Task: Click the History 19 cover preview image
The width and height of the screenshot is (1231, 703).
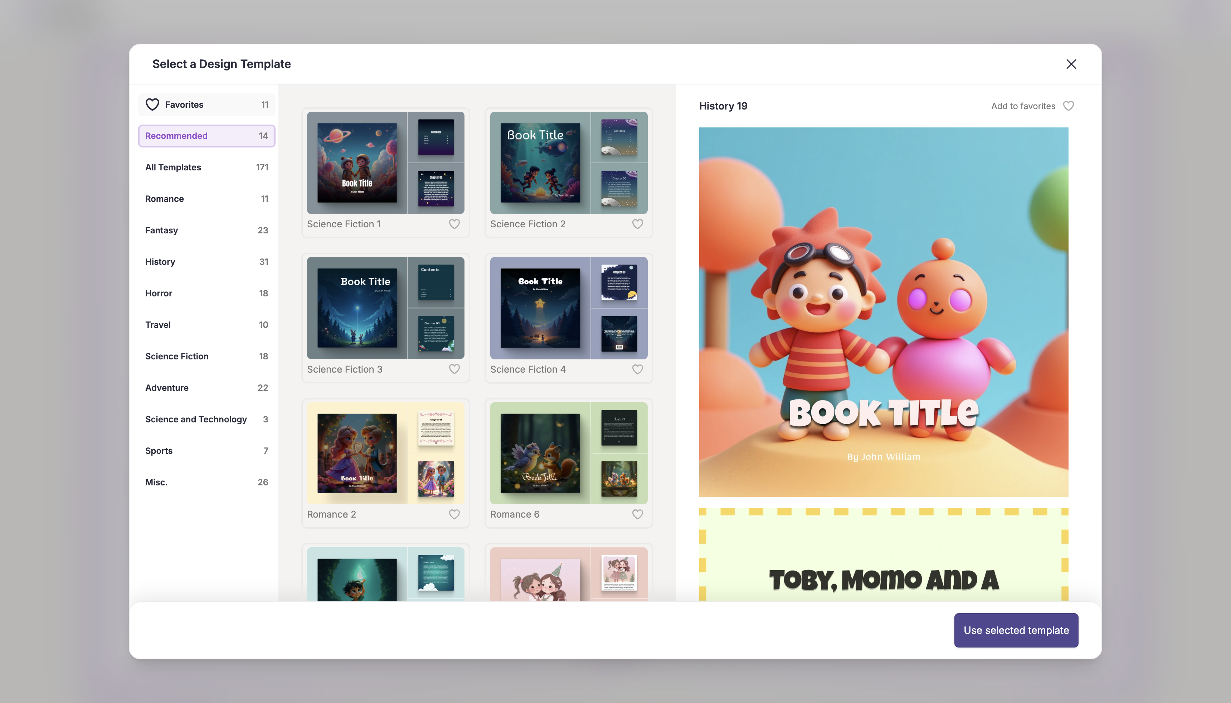Action: click(883, 312)
